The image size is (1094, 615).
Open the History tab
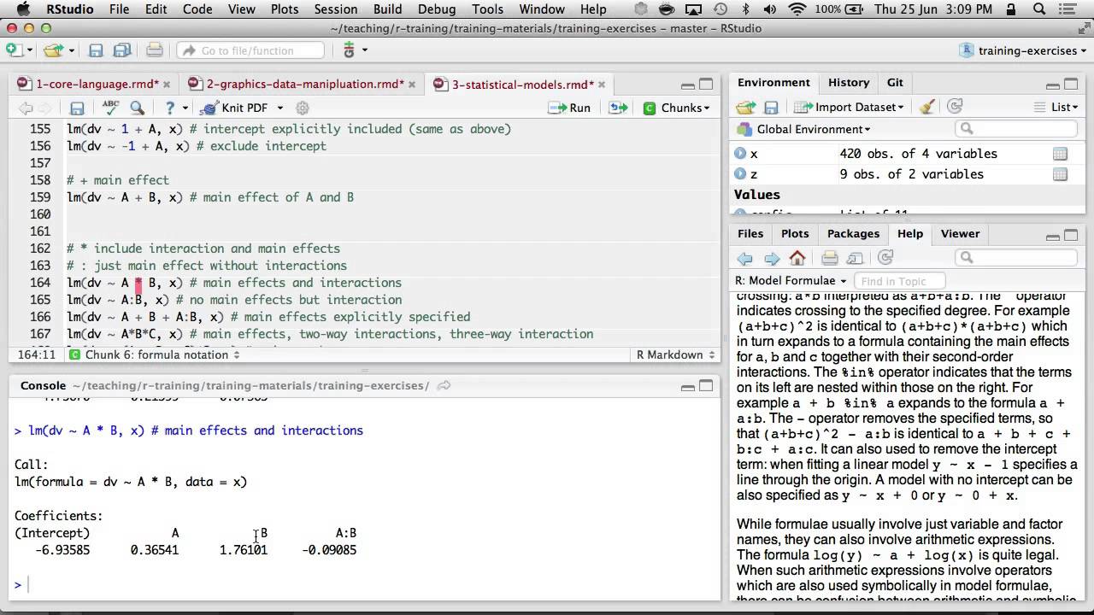pyautogui.click(x=849, y=82)
